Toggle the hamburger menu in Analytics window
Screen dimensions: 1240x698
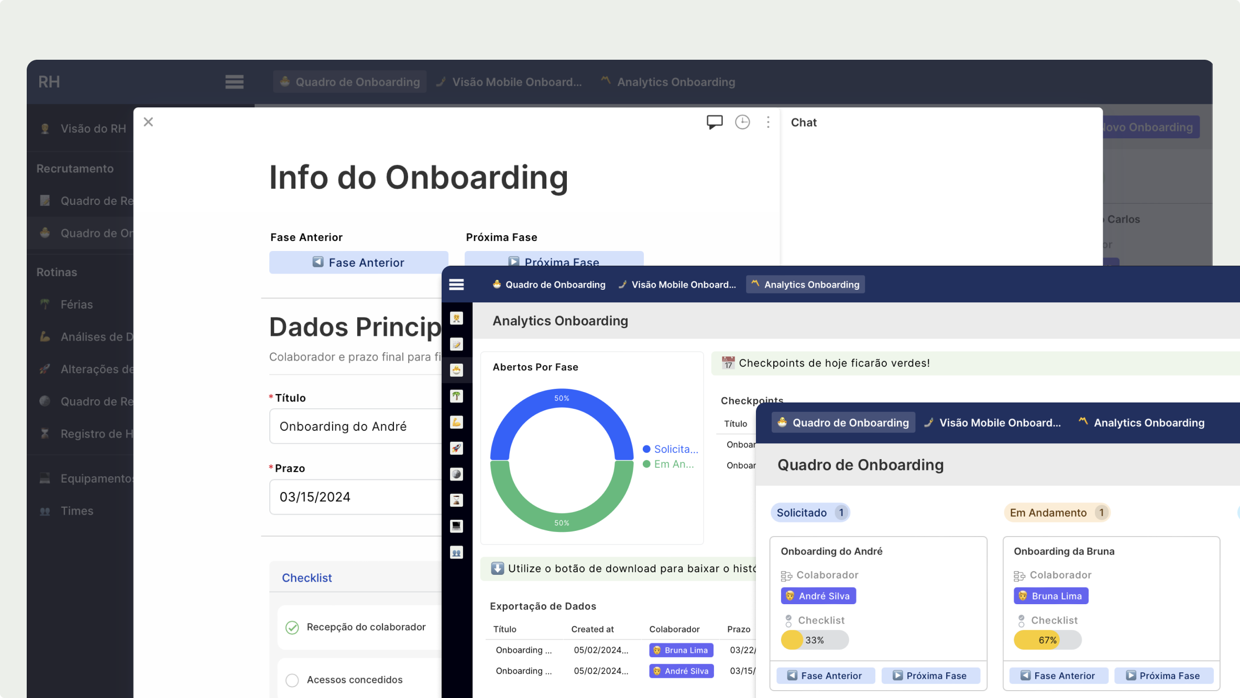pos(456,285)
